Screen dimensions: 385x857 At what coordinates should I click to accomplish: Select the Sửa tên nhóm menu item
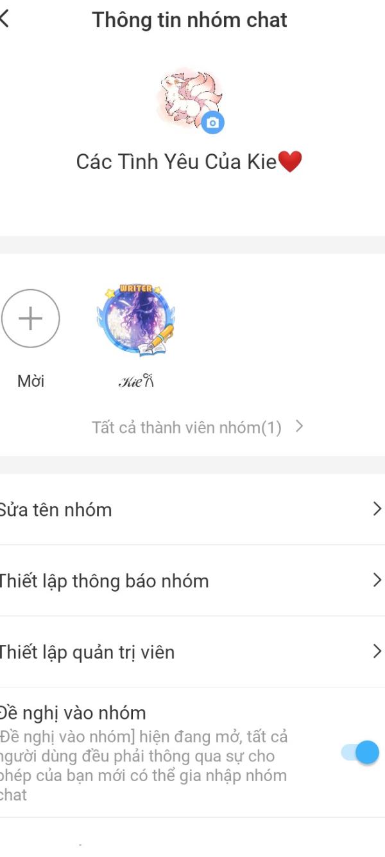tap(193, 509)
